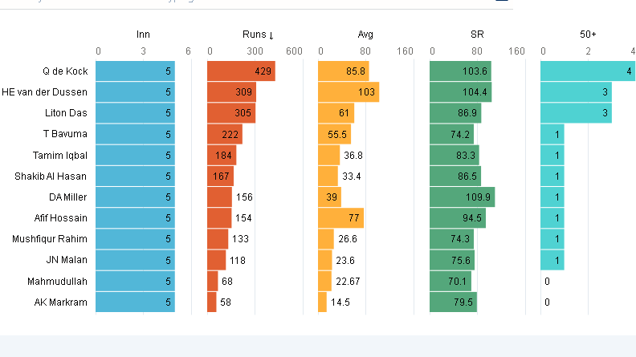The width and height of the screenshot is (636, 357).
Task: Click Afif Hossain's 77 average bar
Action: (x=340, y=217)
